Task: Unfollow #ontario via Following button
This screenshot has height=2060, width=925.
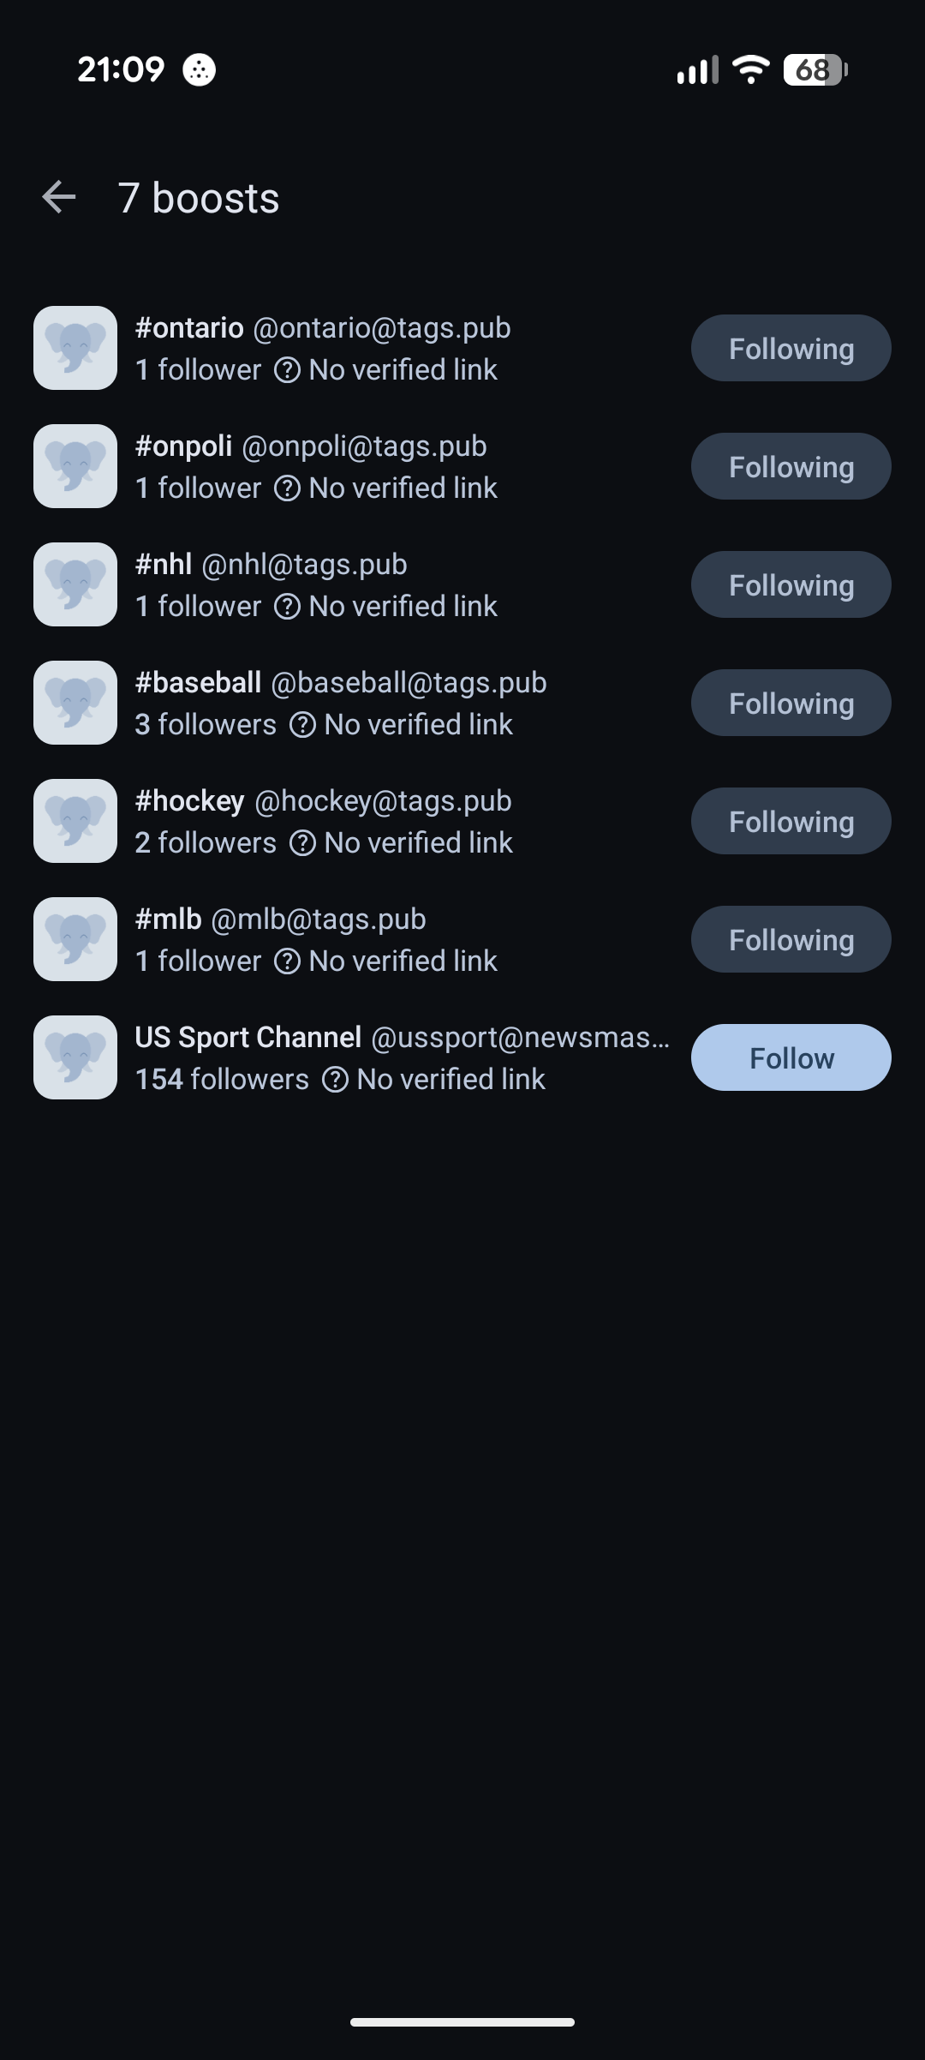Action: click(x=791, y=348)
